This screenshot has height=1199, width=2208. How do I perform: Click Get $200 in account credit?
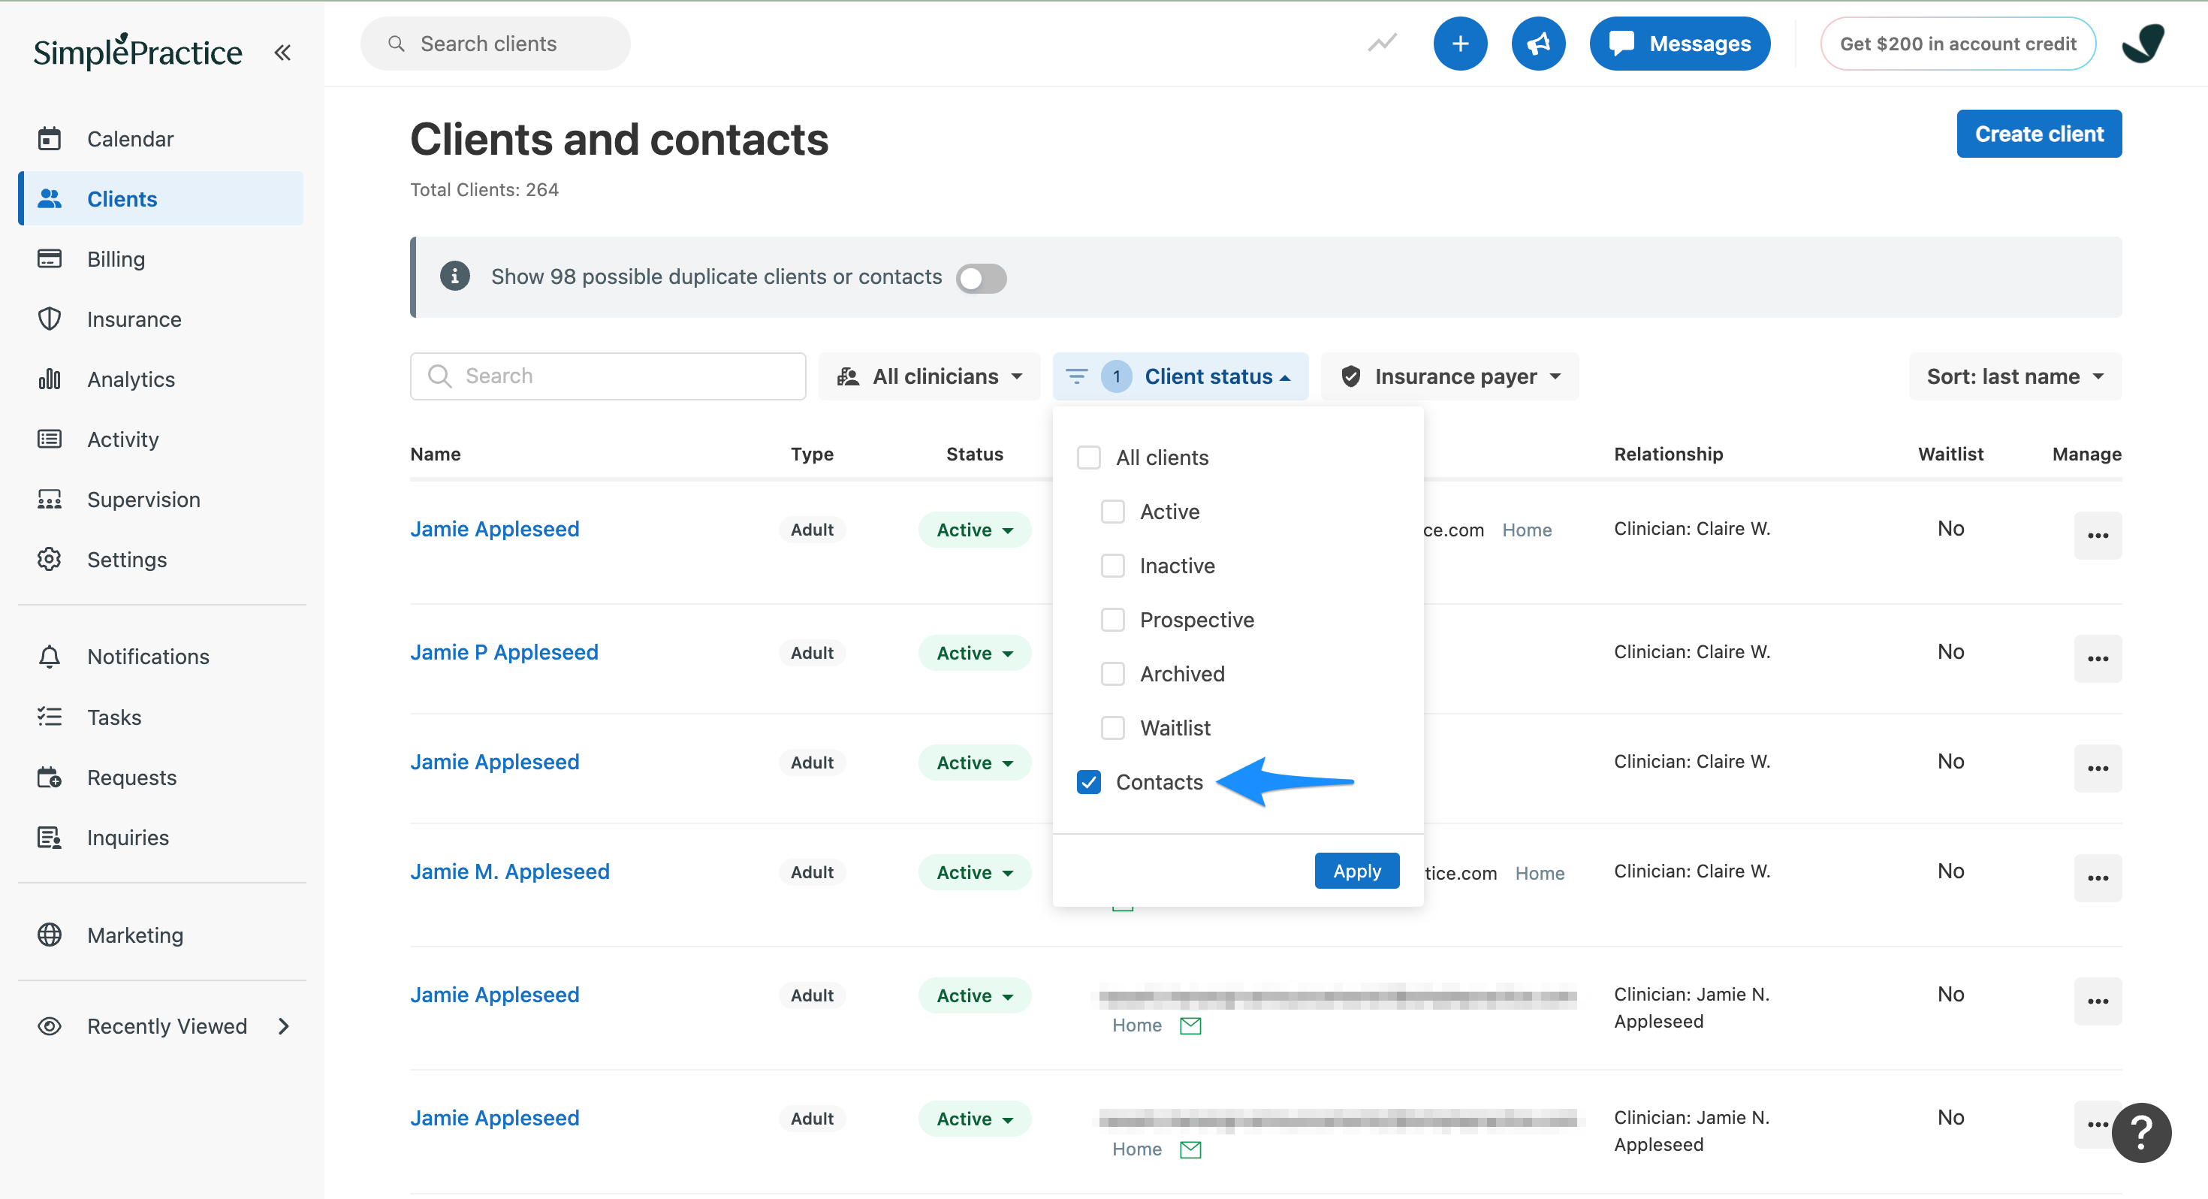click(x=1958, y=43)
